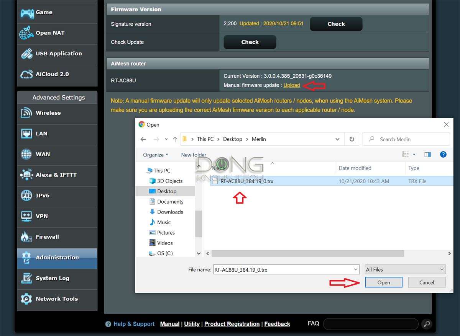Viewport: 460px width, 336px height.
Task: Click the Search Merlin field
Action: 406,139
